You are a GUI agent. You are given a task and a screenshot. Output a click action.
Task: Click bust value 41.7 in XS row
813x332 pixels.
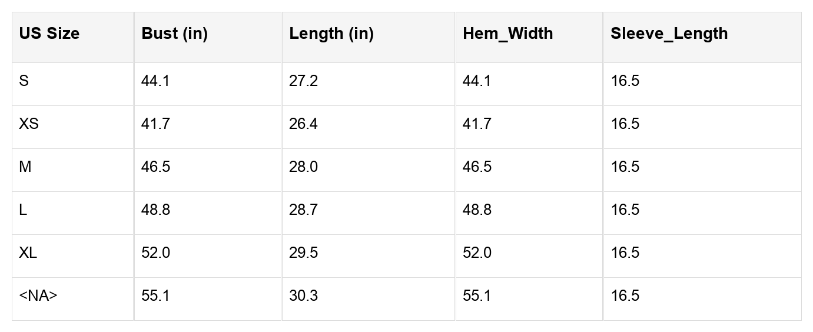[155, 124]
